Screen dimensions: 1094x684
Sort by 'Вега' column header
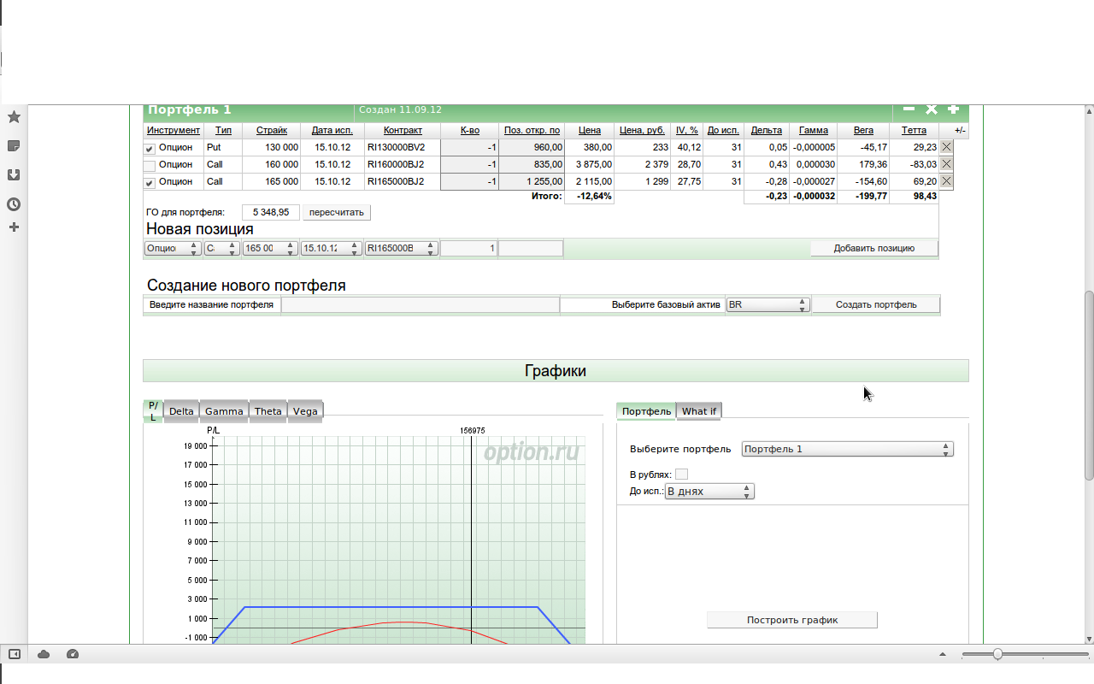(x=863, y=130)
